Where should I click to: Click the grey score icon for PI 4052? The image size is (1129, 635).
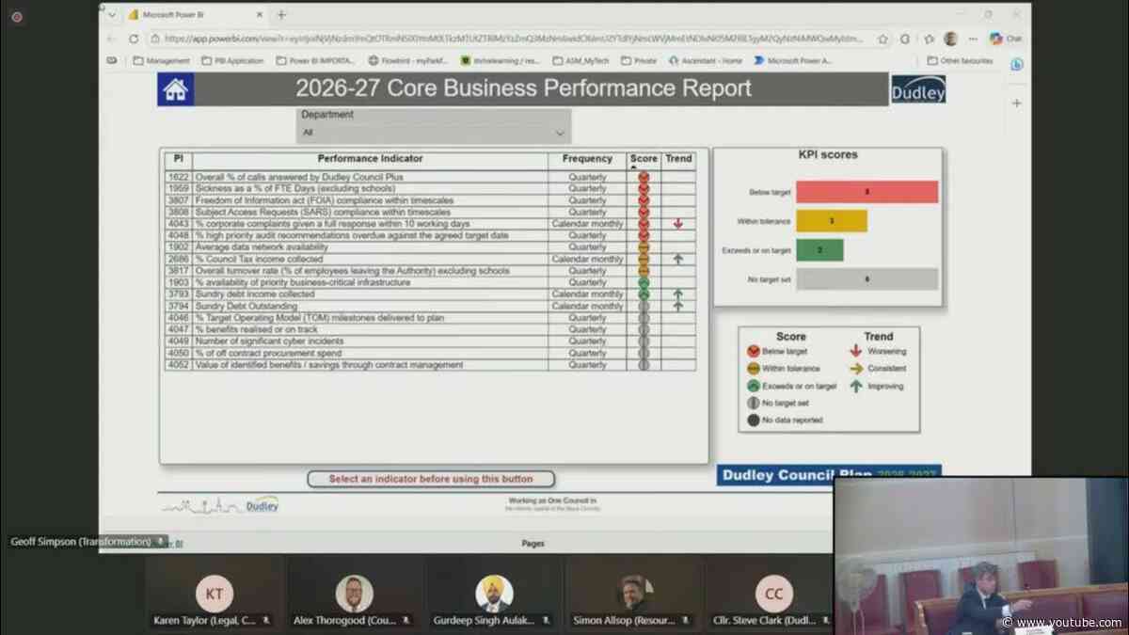tap(644, 365)
